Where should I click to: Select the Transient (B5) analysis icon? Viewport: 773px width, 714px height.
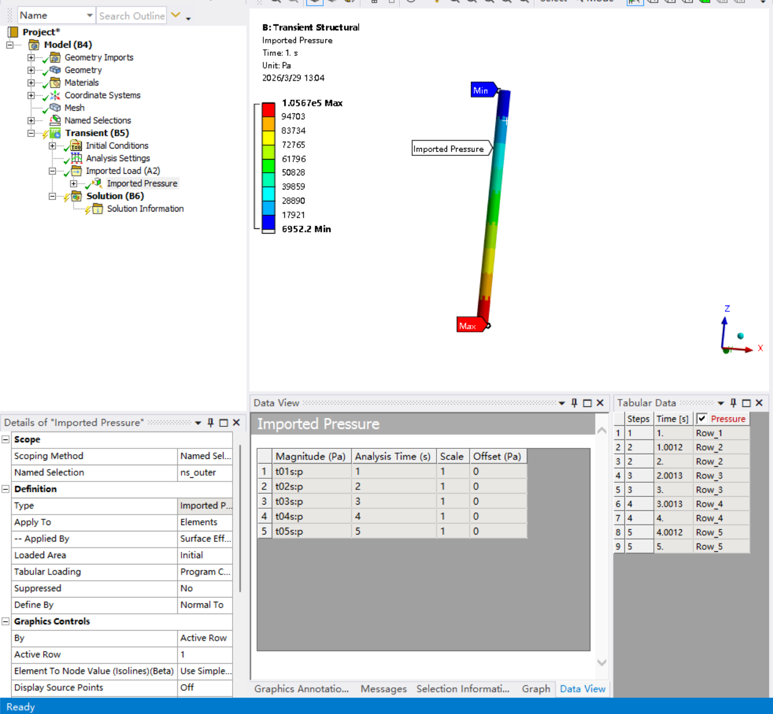55,133
